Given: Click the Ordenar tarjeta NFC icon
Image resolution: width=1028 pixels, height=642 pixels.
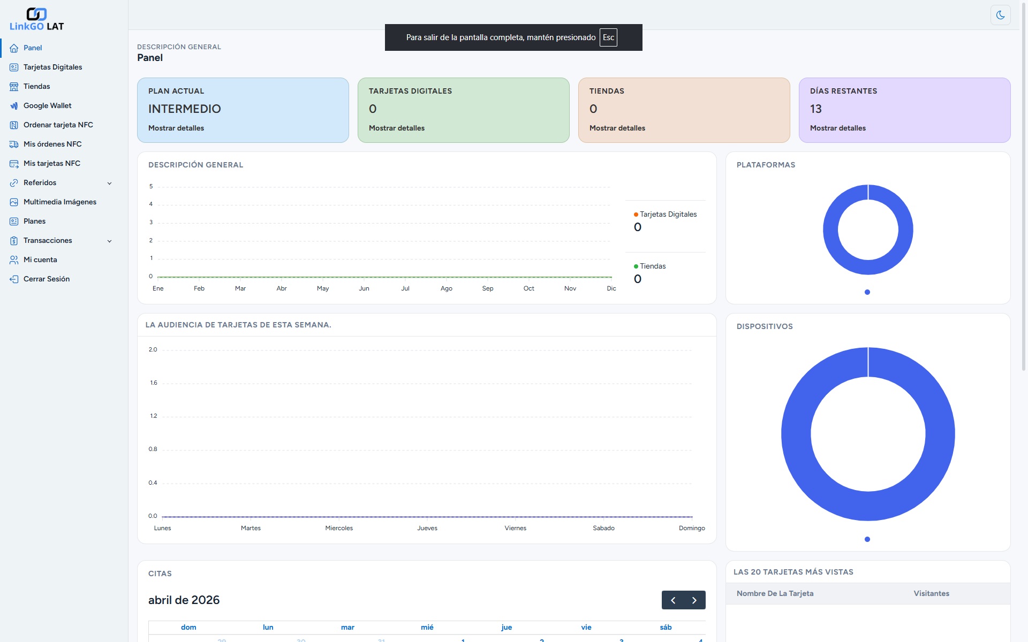Looking at the screenshot, I should (x=14, y=125).
